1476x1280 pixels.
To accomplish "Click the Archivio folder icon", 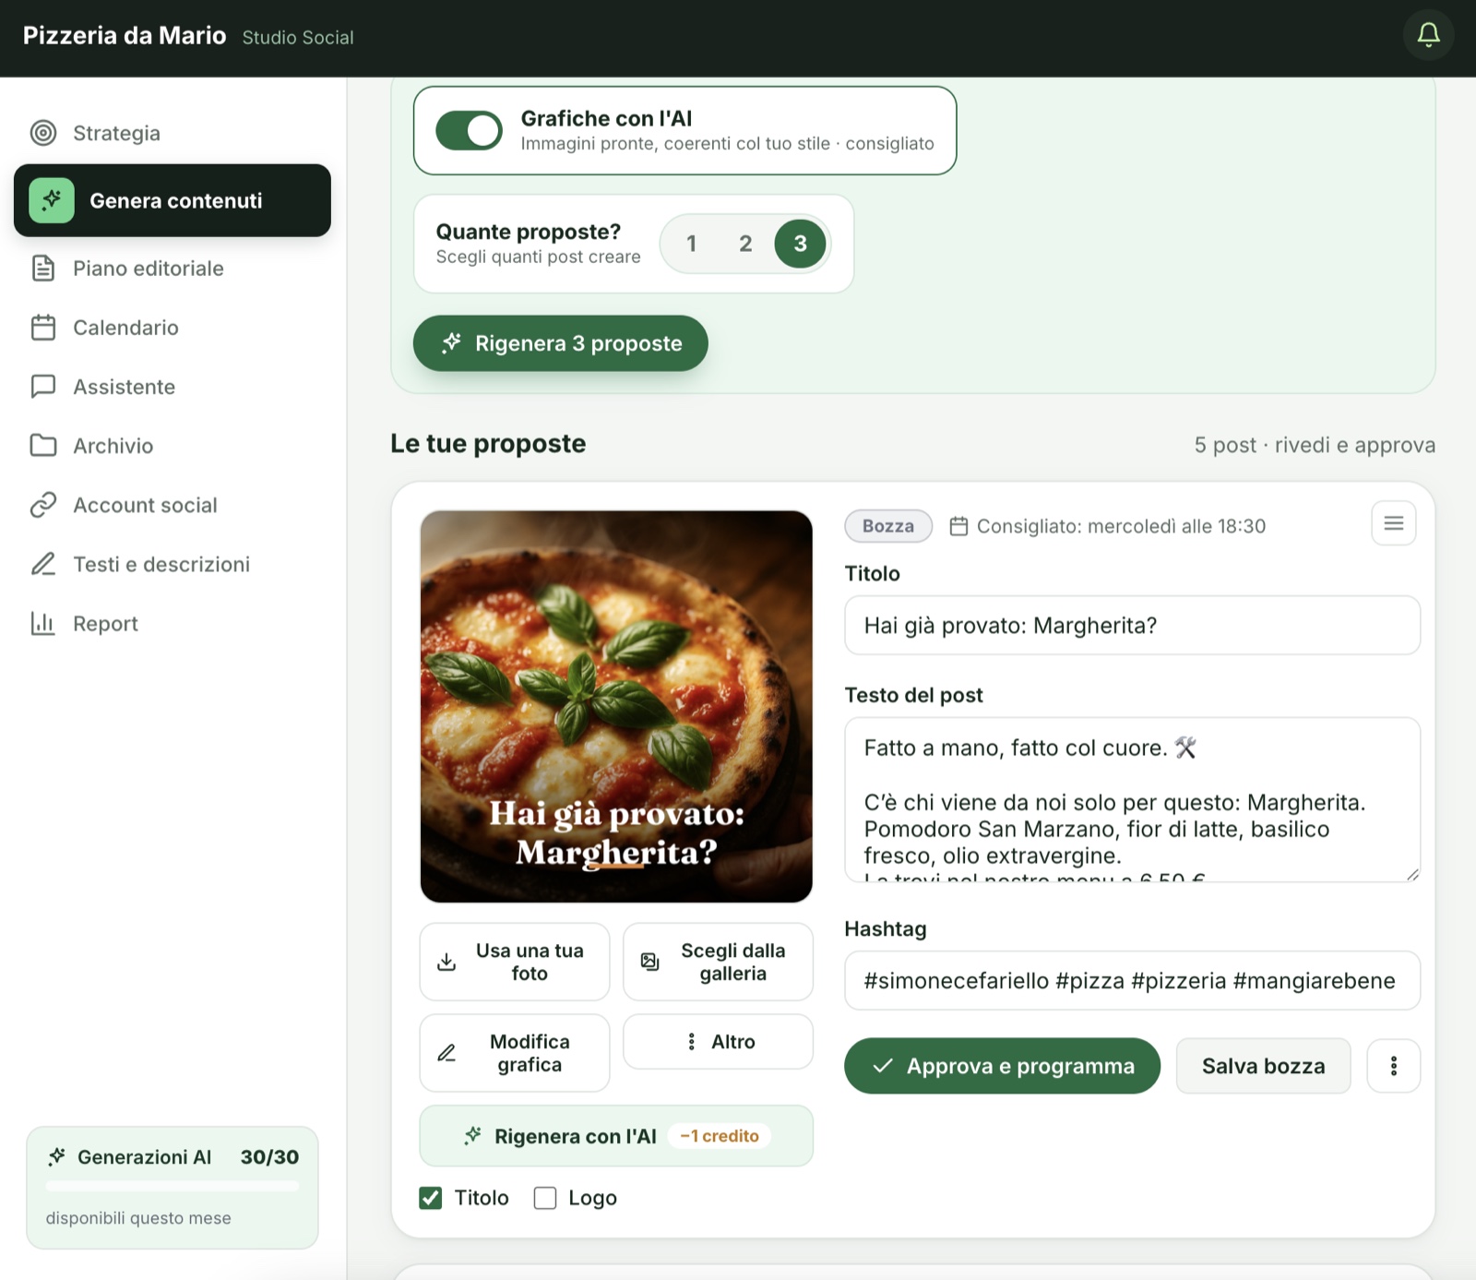I will 43,446.
